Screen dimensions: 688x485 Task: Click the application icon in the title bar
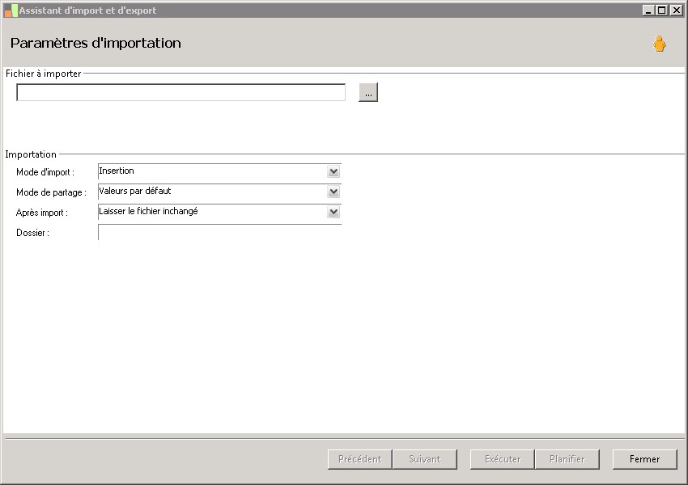coord(11,11)
